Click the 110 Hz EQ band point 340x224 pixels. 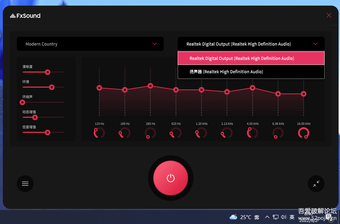99,88
